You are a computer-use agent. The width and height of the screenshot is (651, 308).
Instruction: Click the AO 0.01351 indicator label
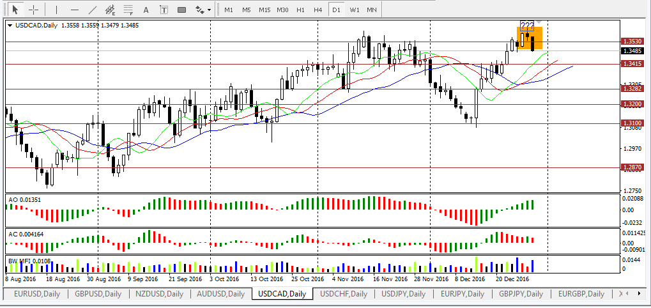click(x=25, y=199)
